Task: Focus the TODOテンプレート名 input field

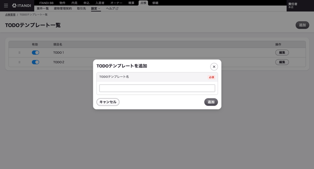Action: [x=157, y=88]
